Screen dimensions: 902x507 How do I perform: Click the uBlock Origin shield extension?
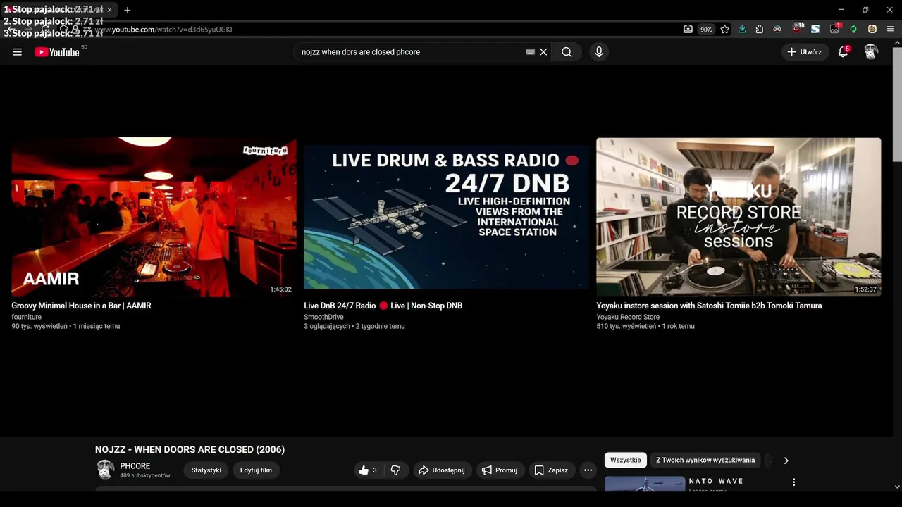[798, 29]
